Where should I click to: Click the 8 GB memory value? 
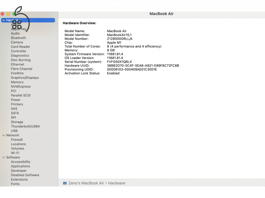[111, 50]
